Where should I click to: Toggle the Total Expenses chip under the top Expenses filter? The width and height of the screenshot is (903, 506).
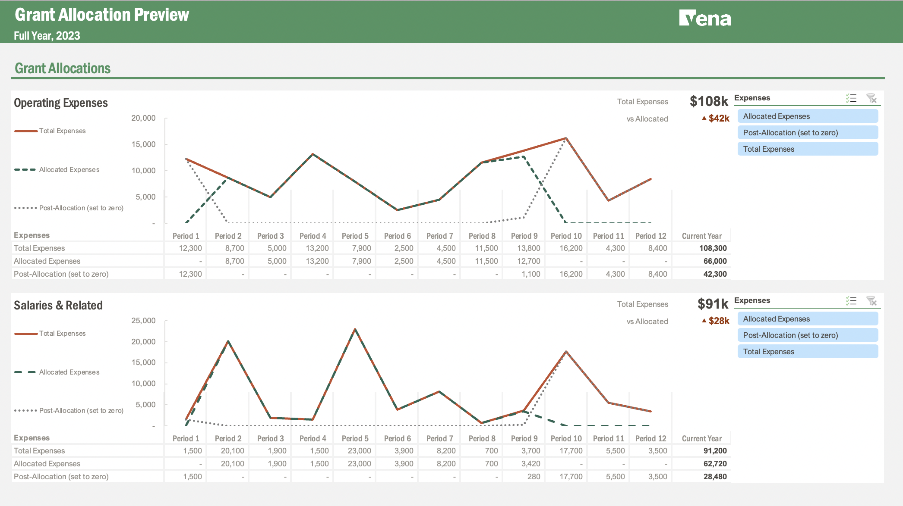[808, 149]
